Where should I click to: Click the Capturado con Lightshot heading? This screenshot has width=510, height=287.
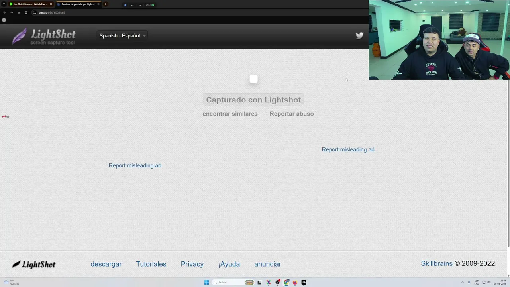[253, 100]
